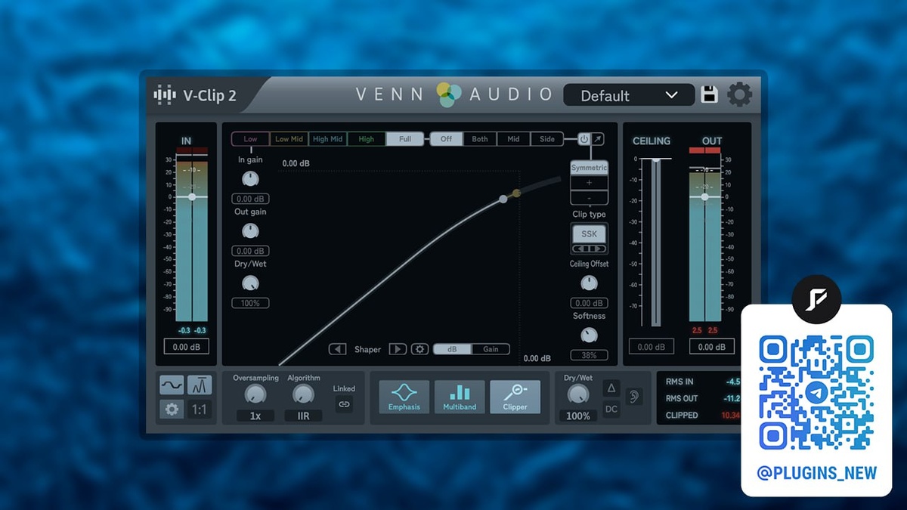Viewport: 907px width, 510px height.
Task: Click the SSK clip type button
Action: (589, 234)
